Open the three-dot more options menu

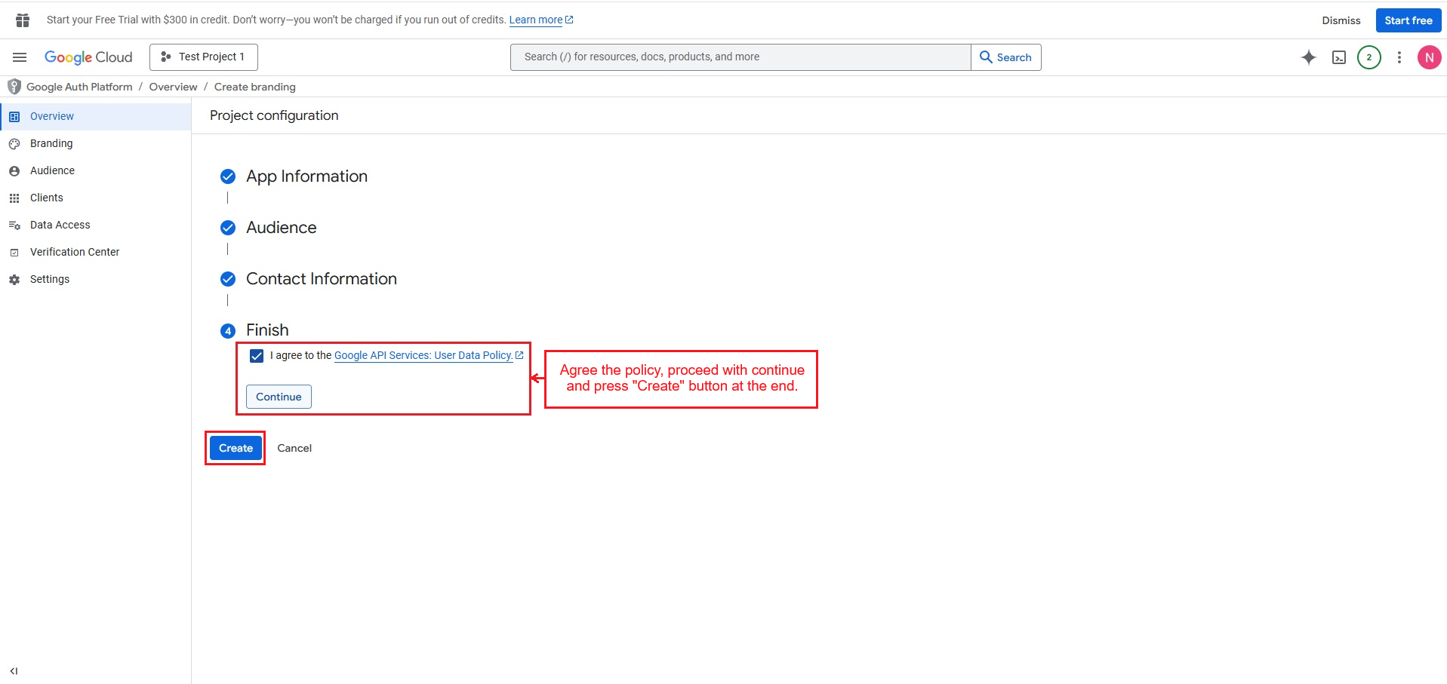pos(1399,57)
